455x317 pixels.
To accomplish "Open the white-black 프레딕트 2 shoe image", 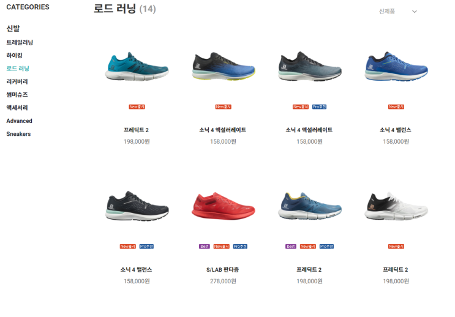I will coord(396,206).
